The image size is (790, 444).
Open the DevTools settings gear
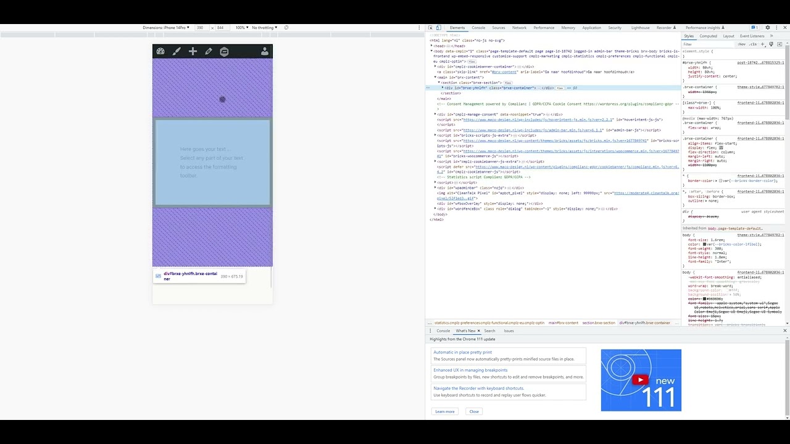point(768,28)
